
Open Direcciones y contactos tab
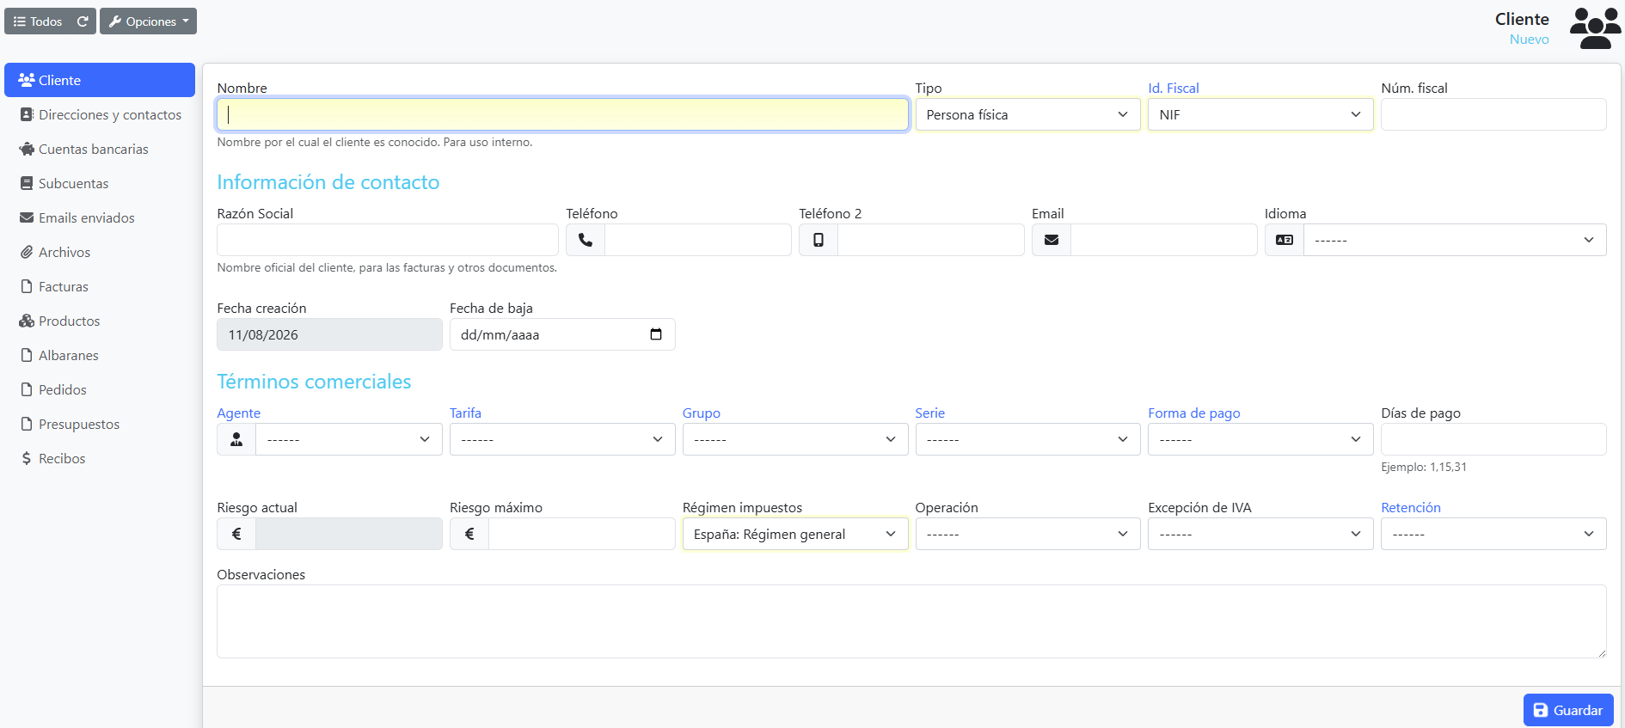[x=100, y=114]
